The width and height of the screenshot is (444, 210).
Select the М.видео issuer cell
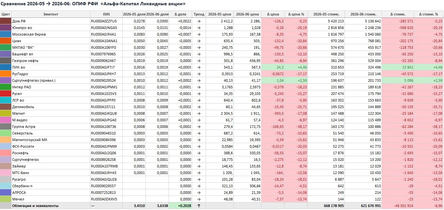51,120
